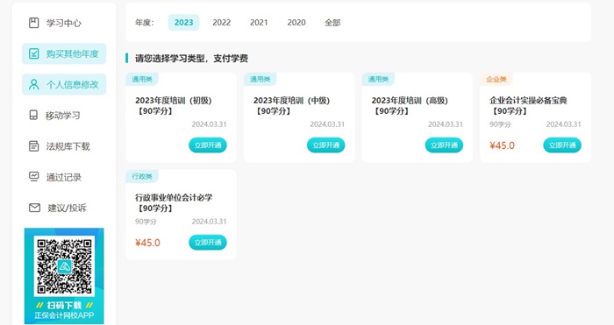Image resolution: width=614 pixels, height=325 pixels.
Task: Click the 学习中心 book icon
Action: pos(34,23)
